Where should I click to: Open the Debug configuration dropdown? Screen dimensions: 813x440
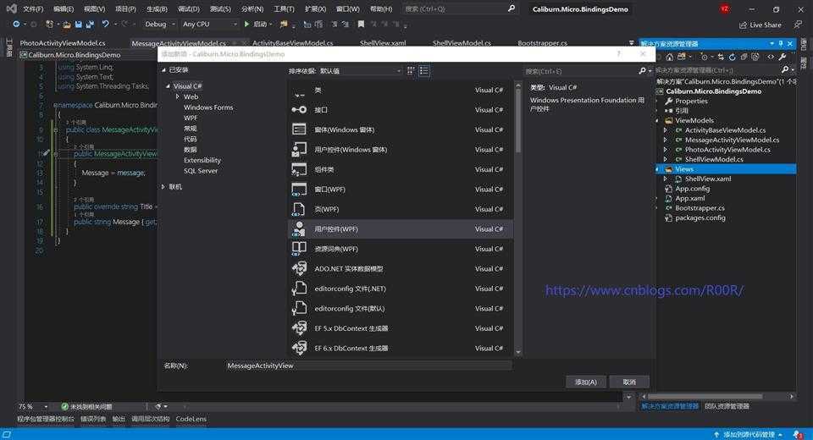(x=160, y=25)
